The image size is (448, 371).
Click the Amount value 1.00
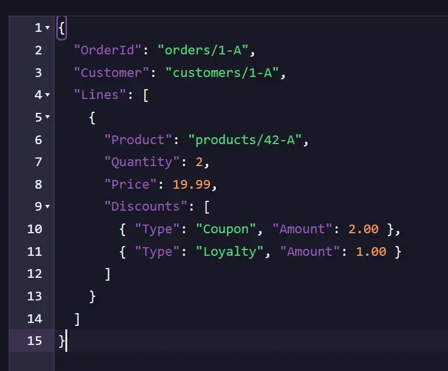click(x=371, y=252)
